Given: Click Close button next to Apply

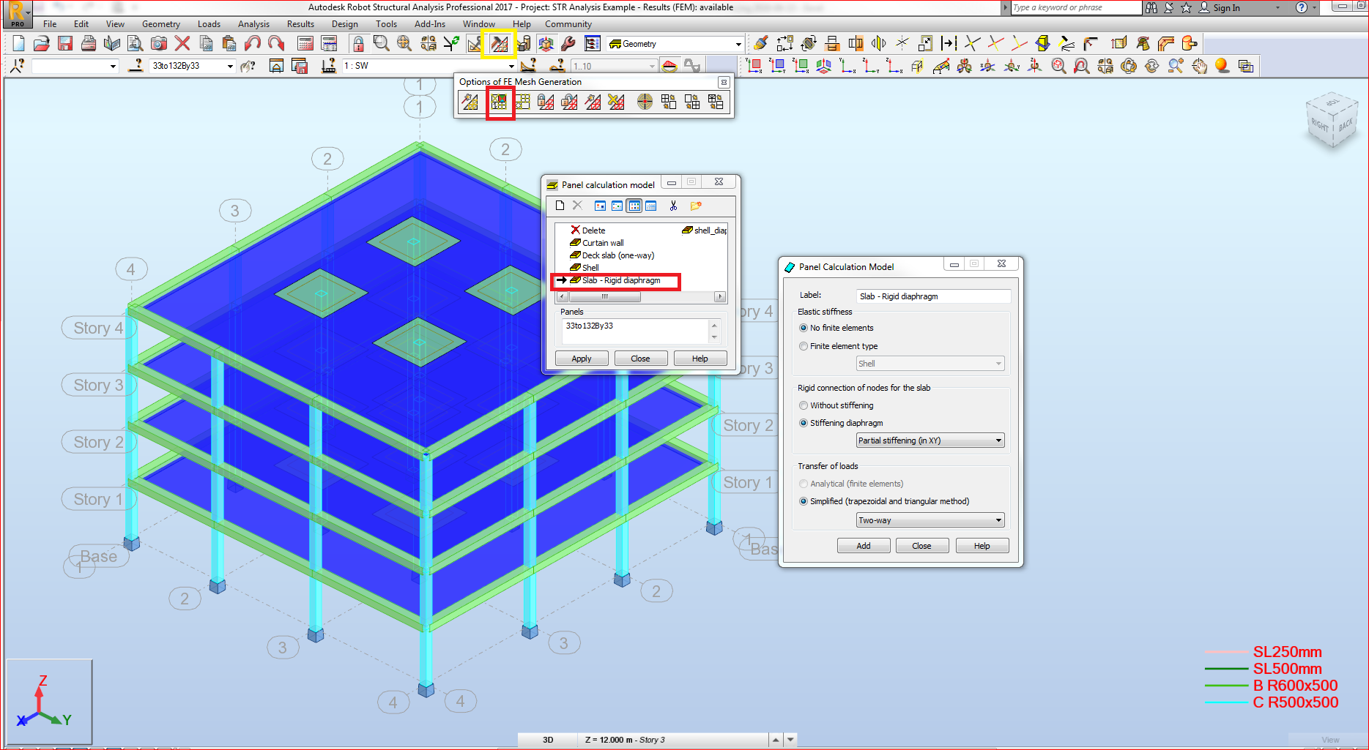Looking at the screenshot, I should 640,359.
